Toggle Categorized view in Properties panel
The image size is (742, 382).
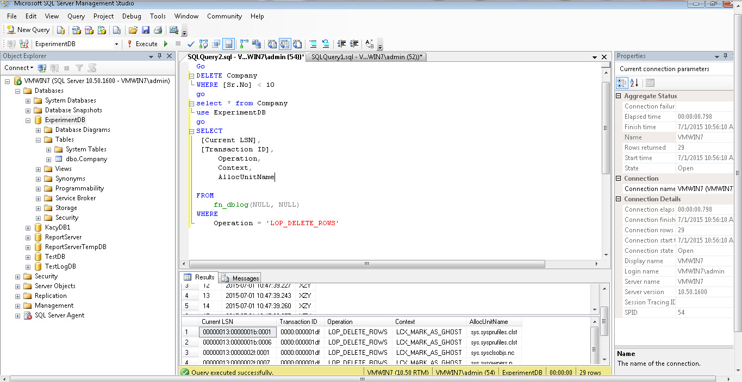[x=623, y=83]
